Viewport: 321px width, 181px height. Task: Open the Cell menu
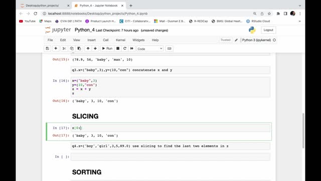pyautogui.click(x=106, y=40)
